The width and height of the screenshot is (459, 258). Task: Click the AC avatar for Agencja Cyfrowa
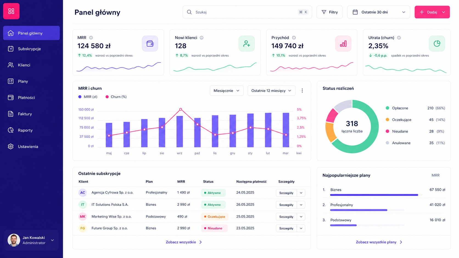pos(83,193)
